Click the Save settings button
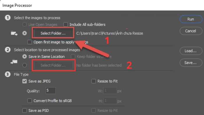Viewport: 204px width, 115px height. (x=191, y=63)
